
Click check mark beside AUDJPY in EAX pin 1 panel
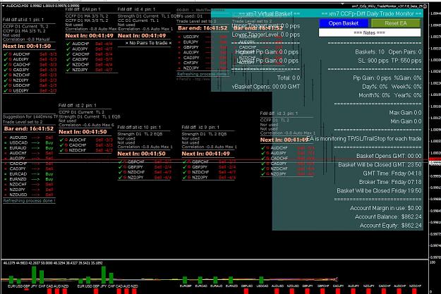[68, 49]
